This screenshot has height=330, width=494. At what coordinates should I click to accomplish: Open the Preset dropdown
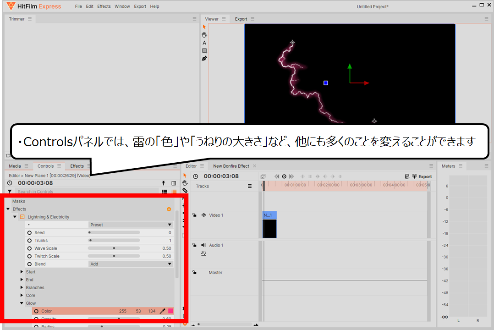[x=131, y=225]
